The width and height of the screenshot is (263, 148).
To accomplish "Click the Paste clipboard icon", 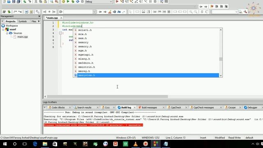I will click(46, 2).
